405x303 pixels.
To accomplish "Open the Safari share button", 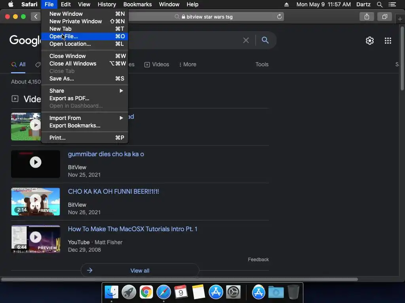I will [367, 17].
